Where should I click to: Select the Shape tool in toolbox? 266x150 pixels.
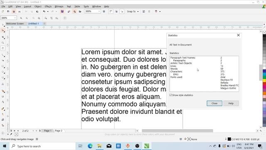3,30
